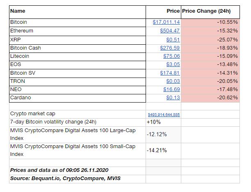The height and width of the screenshot is (192, 251).
Task: Select the 7-day Bitcoin volatility +10% cell
Action: point(154,122)
